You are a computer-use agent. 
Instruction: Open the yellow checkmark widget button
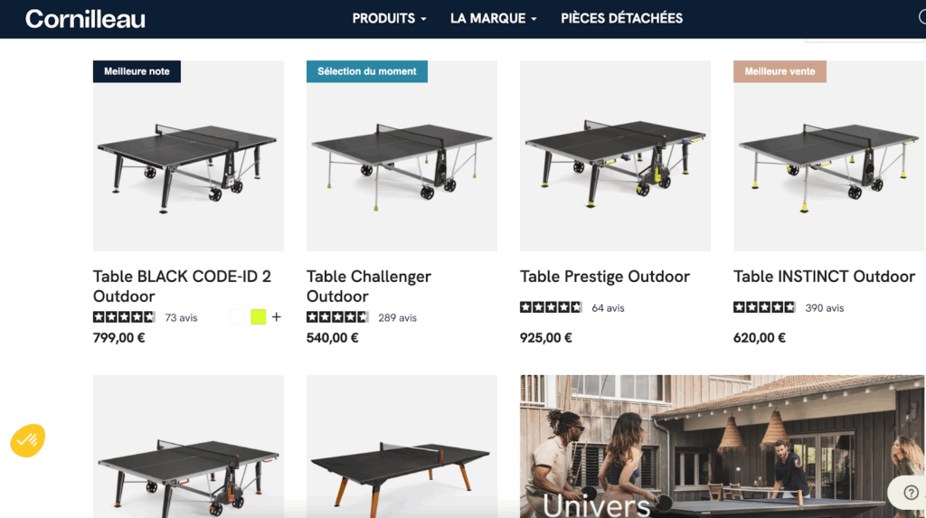28,440
